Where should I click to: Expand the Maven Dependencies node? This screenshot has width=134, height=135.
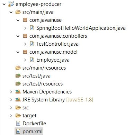[x=11, y=92]
